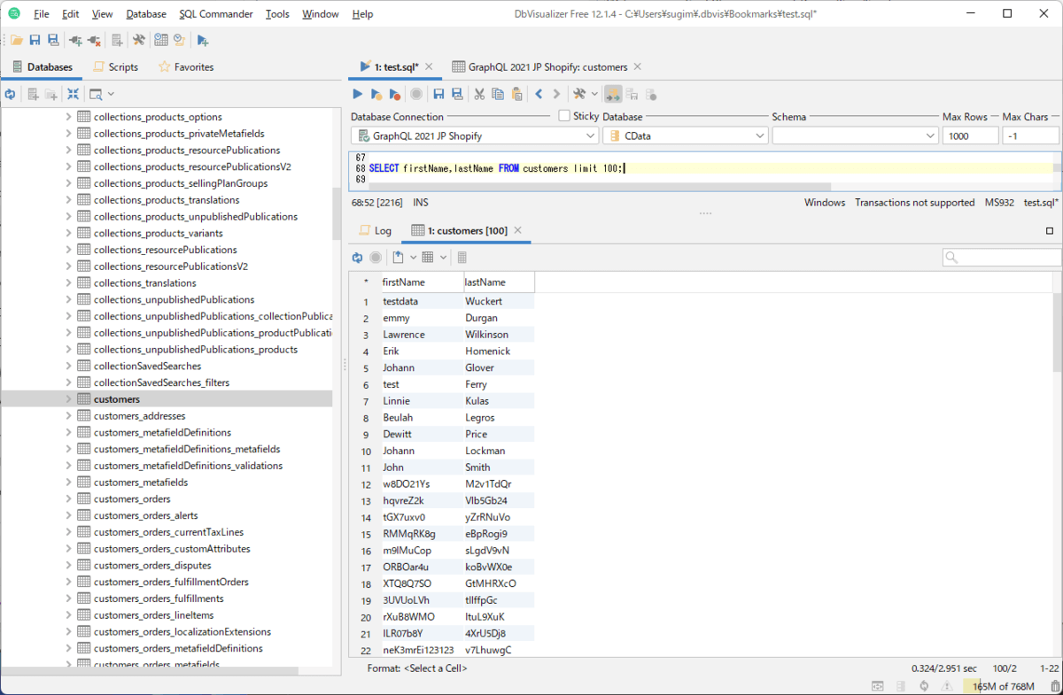Click the cut scissors icon in editor toolbar
1063x695 pixels.
(x=478, y=94)
